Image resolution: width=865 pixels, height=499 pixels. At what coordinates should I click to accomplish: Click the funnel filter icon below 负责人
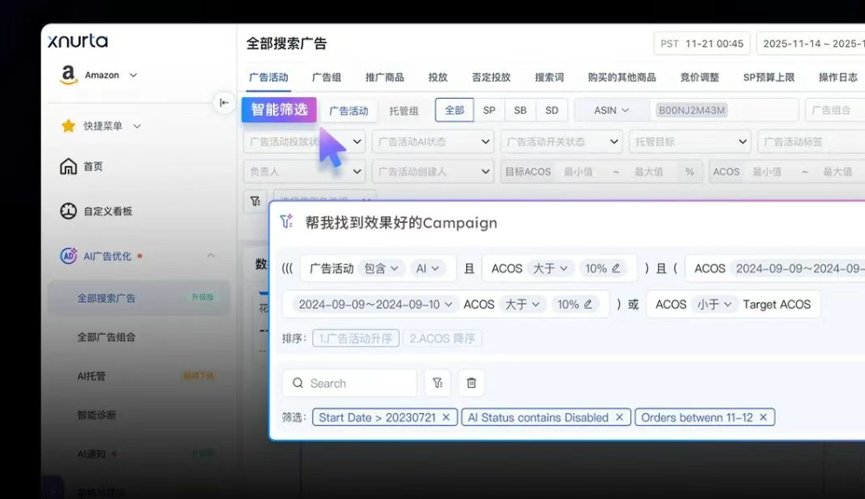tap(256, 201)
